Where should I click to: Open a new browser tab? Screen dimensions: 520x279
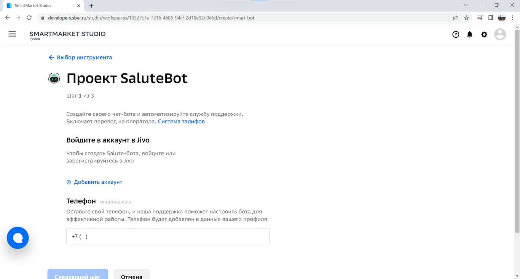(91, 6)
